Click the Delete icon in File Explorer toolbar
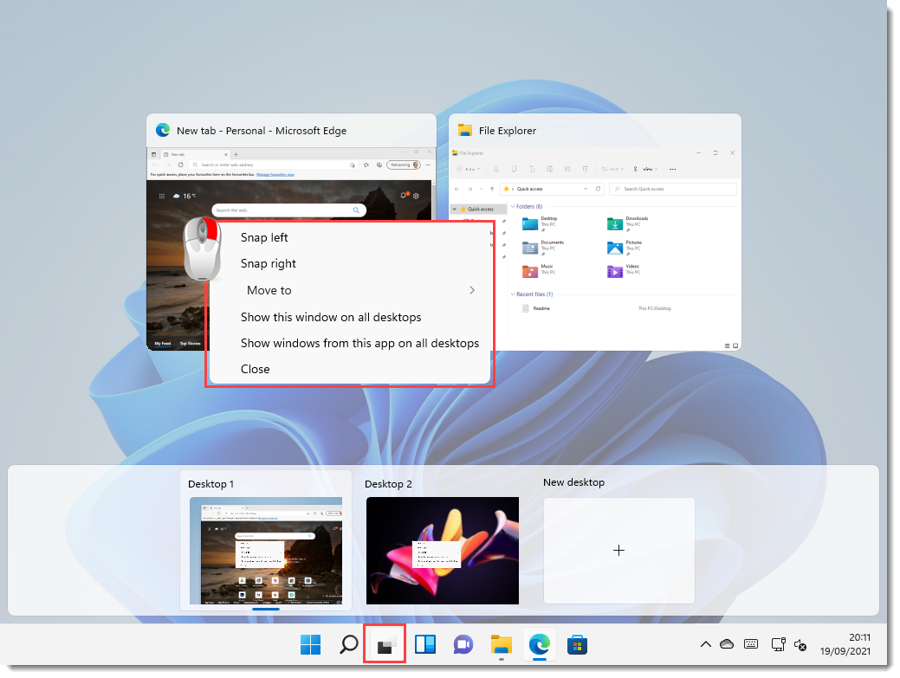Image resolution: width=900 pixels, height=678 pixels. [586, 169]
